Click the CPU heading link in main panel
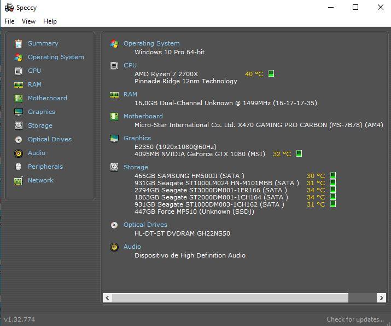The image size is (391, 326). pos(130,65)
